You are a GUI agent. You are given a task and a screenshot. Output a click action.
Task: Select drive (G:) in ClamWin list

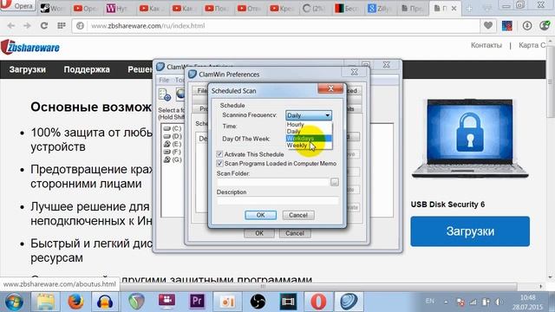[x=173, y=159]
